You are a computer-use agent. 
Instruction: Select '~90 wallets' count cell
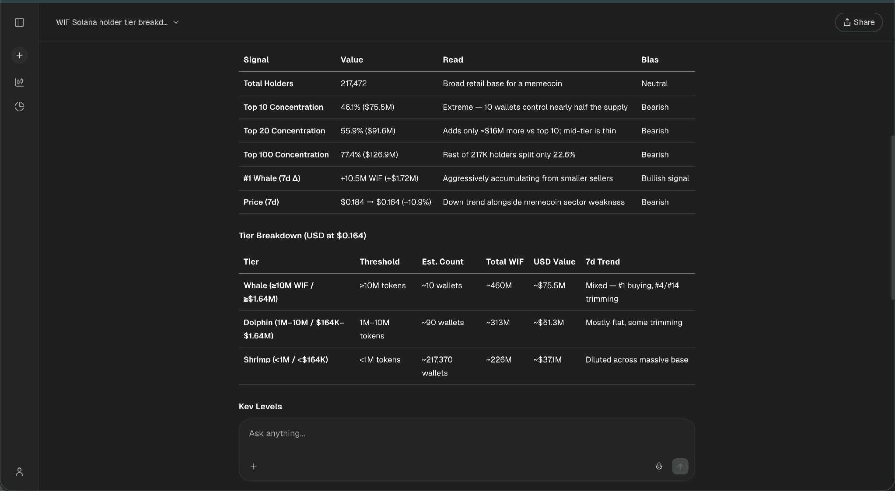point(443,323)
